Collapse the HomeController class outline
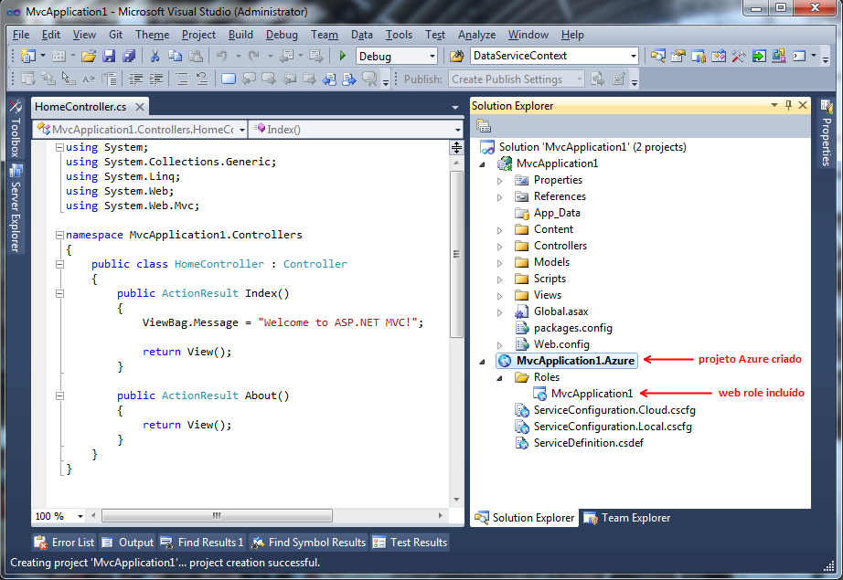Screen dimensions: 843x580 click(60, 264)
